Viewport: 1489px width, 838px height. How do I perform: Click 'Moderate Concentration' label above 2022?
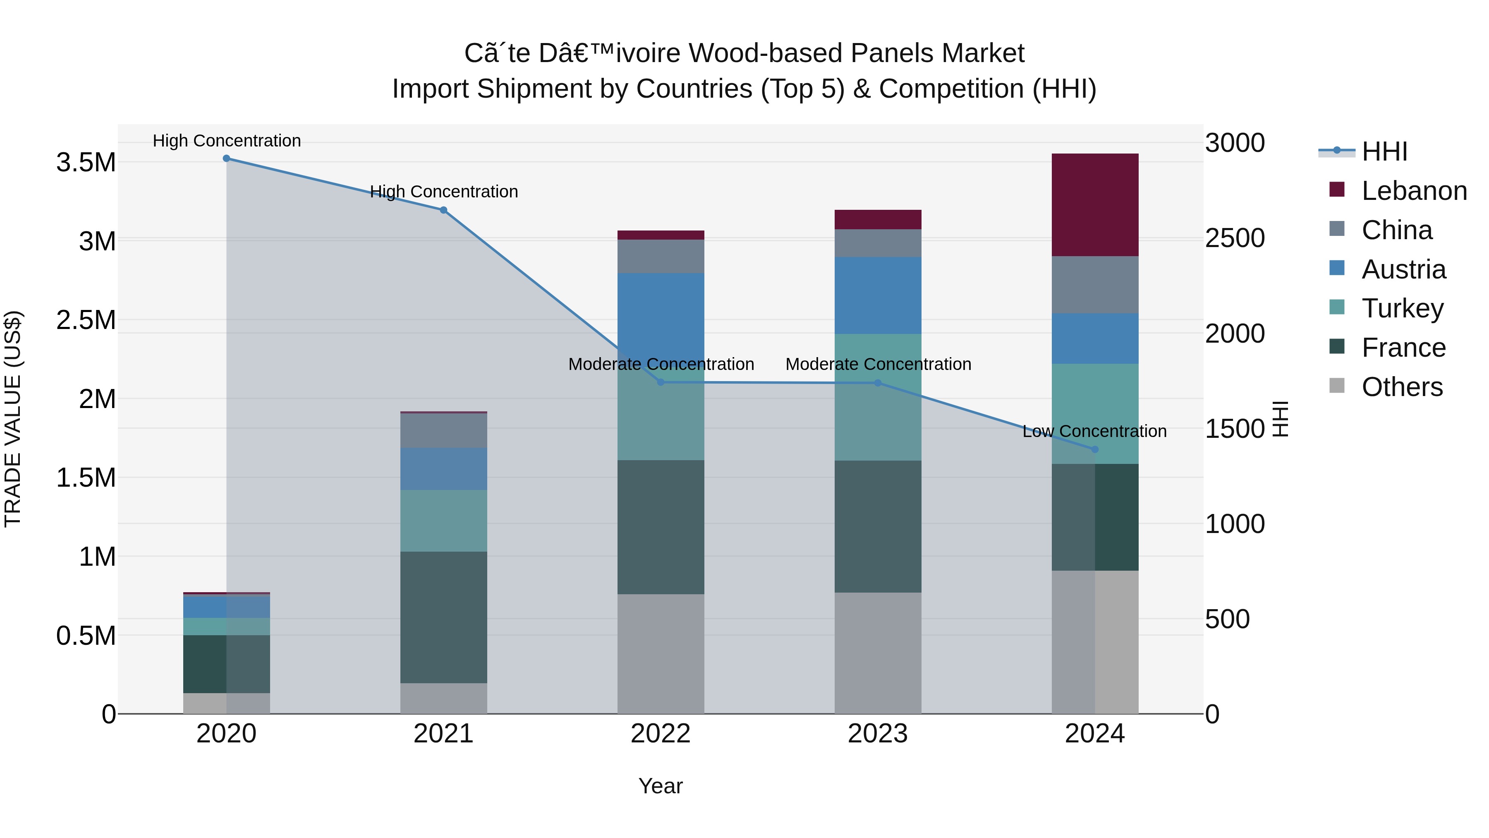661,364
